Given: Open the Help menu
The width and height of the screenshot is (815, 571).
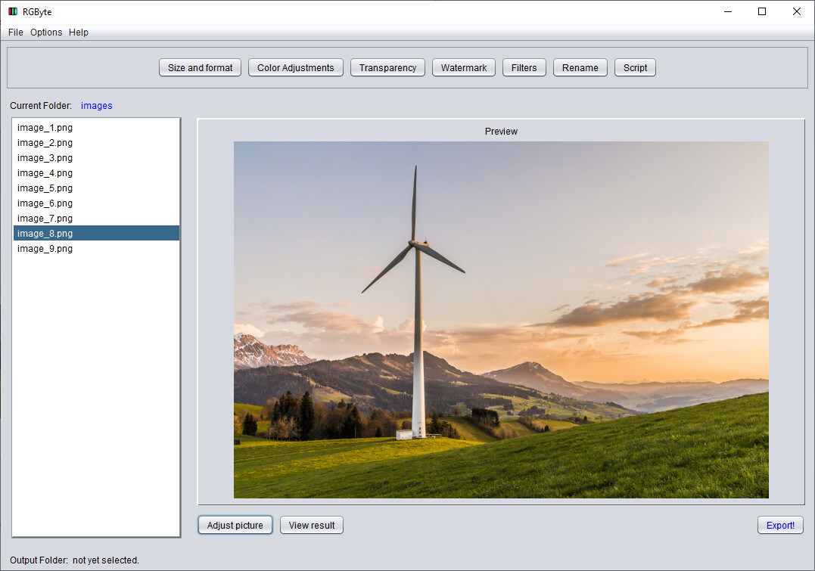Looking at the screenshot, I should coord(78,33).
